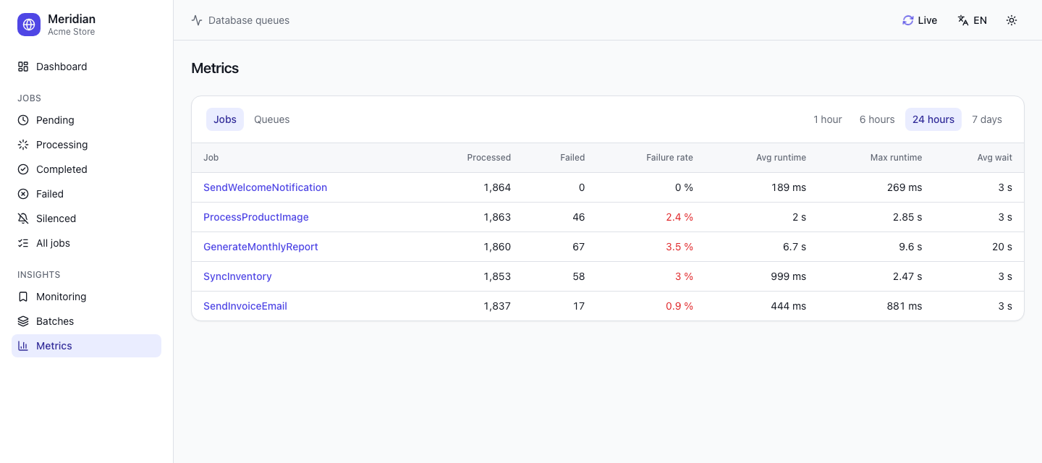Click the 999 ms avg runtime value
Viewport: 1042px width, 463px height.
788,276
